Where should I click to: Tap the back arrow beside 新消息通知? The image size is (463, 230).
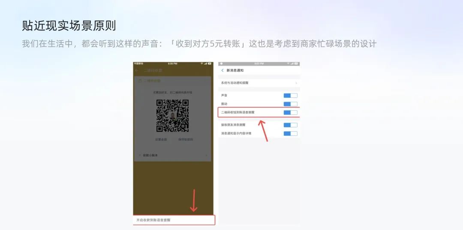click(222, 70)
